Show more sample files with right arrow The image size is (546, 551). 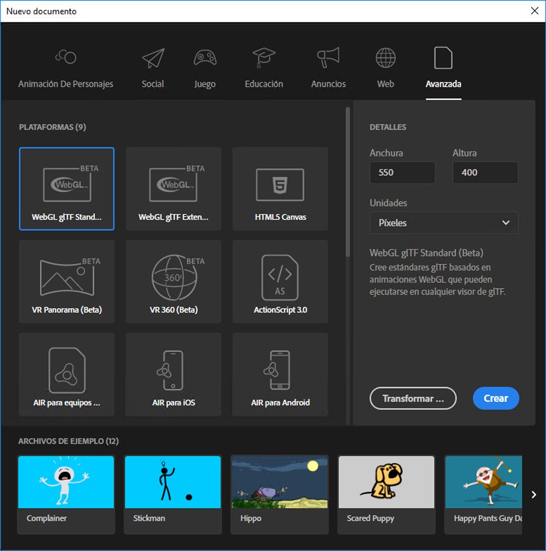click(533, 494)
